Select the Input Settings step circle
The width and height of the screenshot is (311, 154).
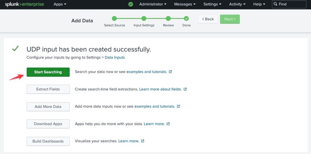pos(144,18)
